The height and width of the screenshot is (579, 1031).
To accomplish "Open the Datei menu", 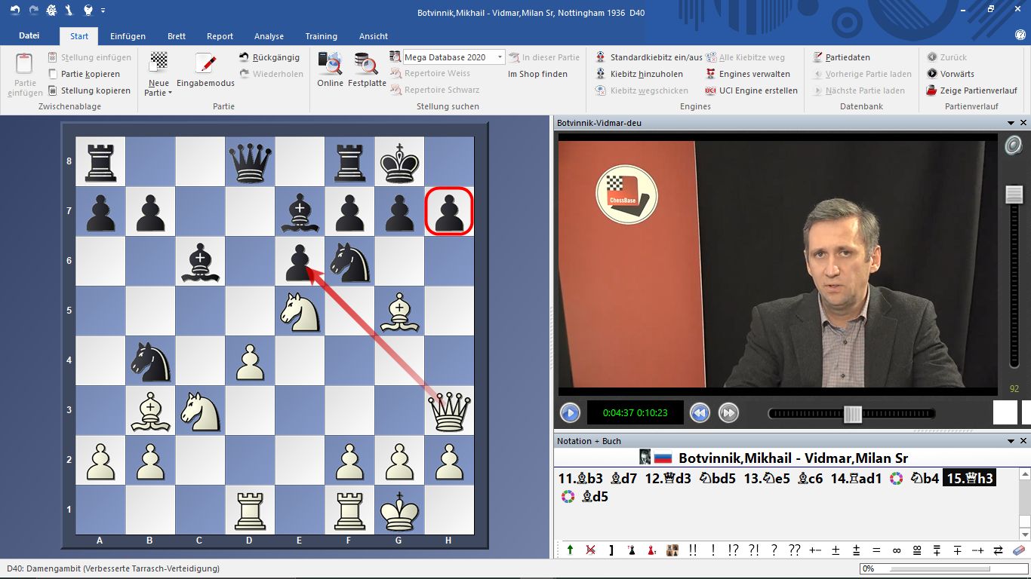I will 29,35.
